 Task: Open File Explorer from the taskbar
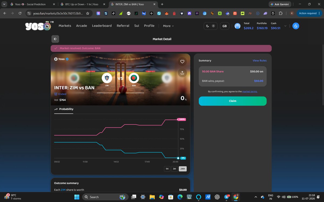152,197
